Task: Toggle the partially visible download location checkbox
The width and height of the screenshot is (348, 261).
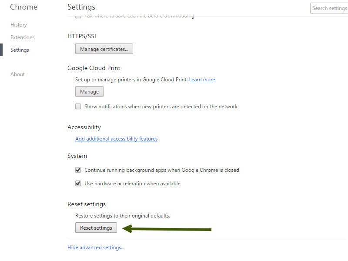Action: point(78,17)
